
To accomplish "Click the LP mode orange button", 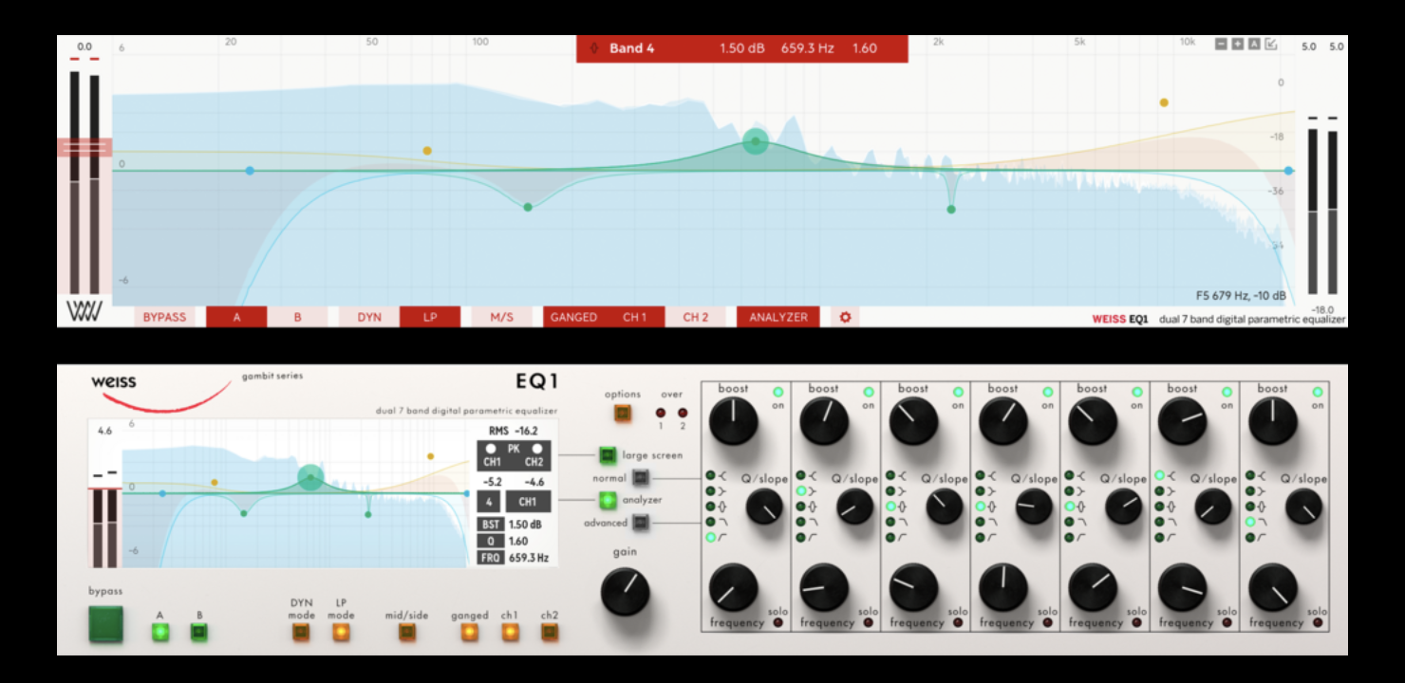I will click(x=341, y=632).
